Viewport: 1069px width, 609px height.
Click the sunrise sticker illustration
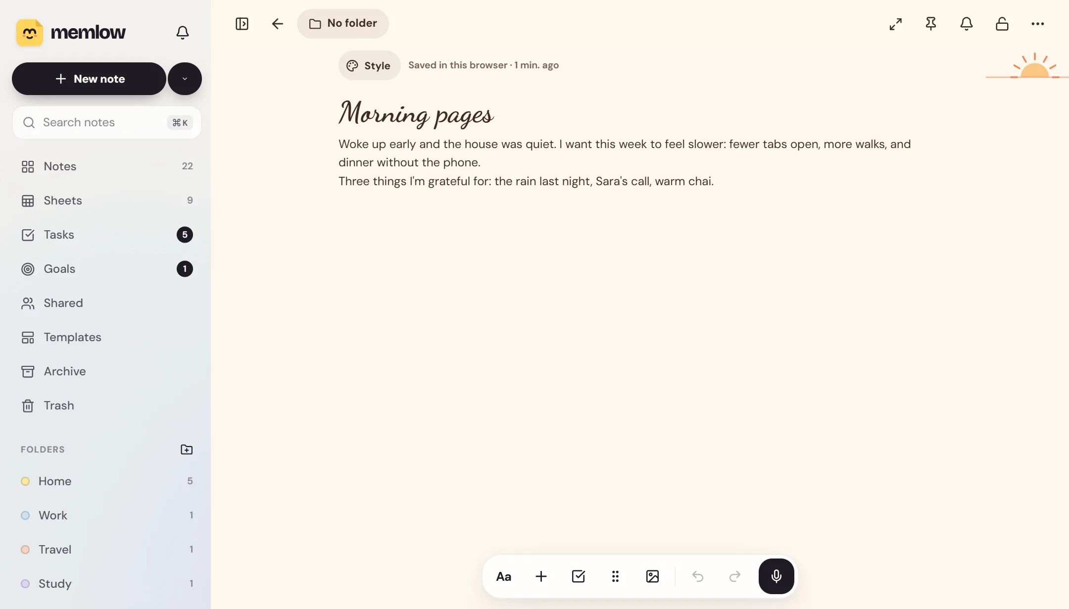click(x=1027, y=65)
